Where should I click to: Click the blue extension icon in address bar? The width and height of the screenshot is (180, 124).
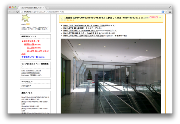(x=163, y=12)
